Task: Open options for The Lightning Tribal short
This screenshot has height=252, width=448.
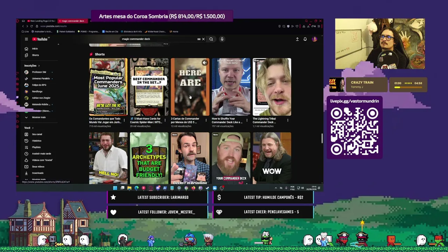Action: [288, 120]
